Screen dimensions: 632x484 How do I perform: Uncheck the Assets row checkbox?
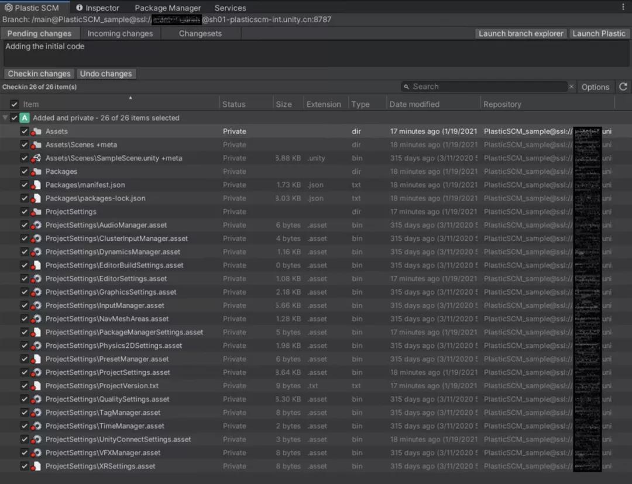click(24, 132)
